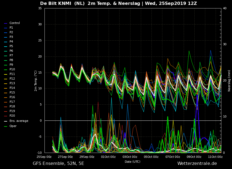The width and height of the screenshot is (232, 169).
Task: Select the P10 legend label
Action: pyautogui.click(x=12, y=69)
